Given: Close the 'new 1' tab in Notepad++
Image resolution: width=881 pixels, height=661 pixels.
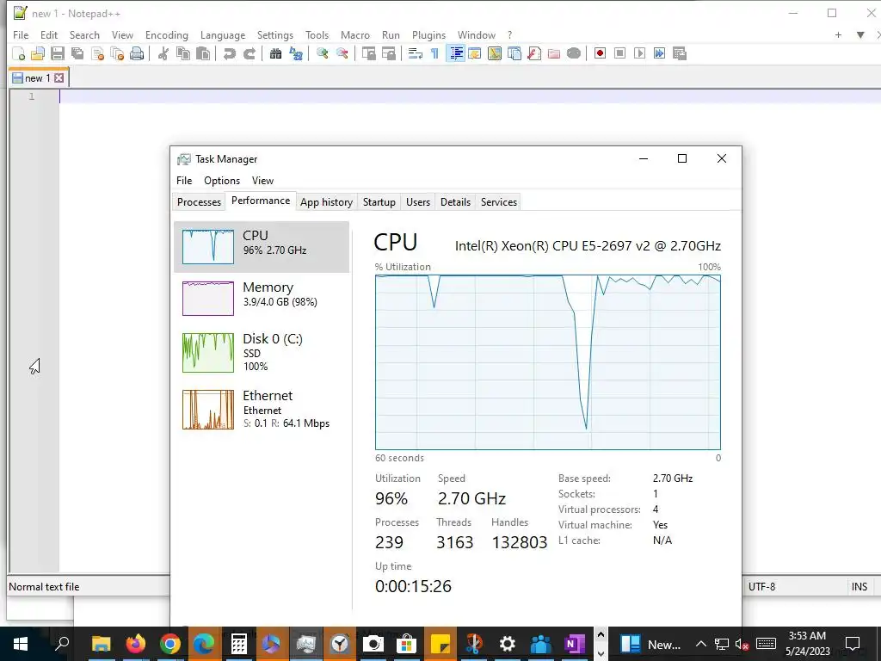Looking at the screenshot, I should 59,78.
